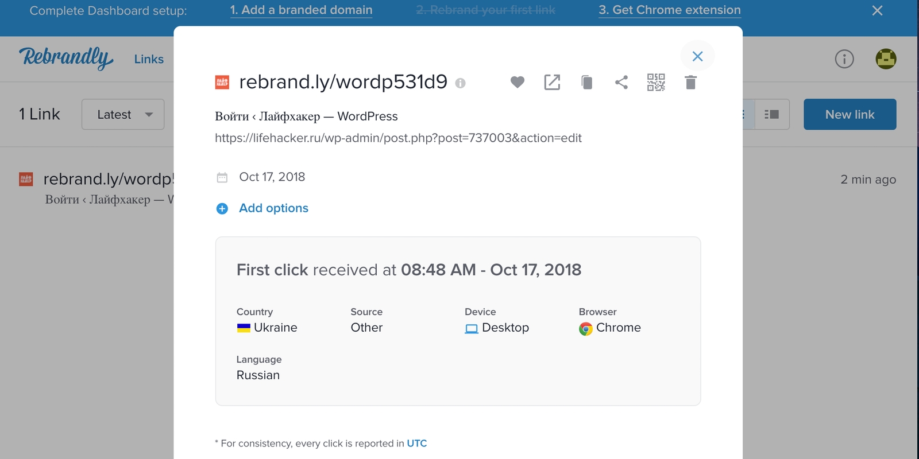Image resolution: width=919 pixels, height=459 pixels.
Task: Open the user avatar menu
Action: 886,59
